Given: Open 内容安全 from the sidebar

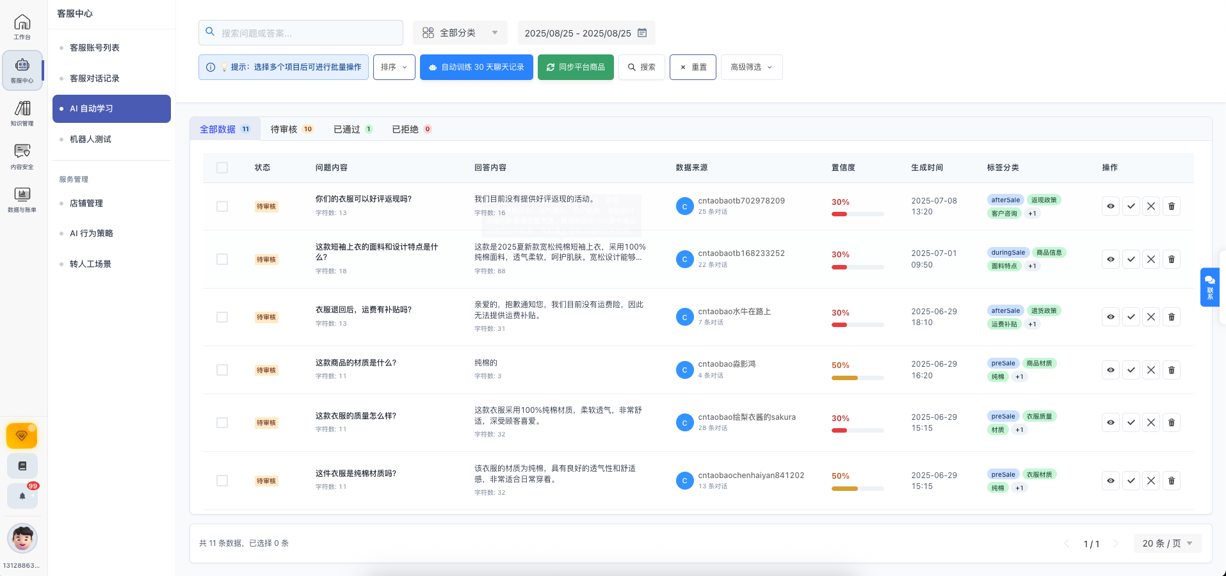Looking at the screenshot, I should coord(22,156).
